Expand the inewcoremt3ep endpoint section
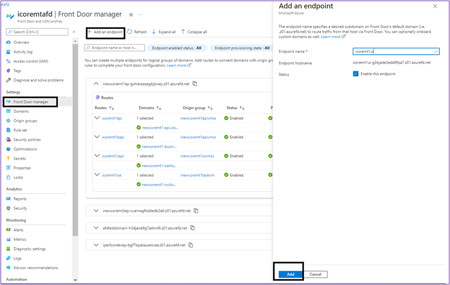This screenshot has width=450, height=285. click(96, 211)
